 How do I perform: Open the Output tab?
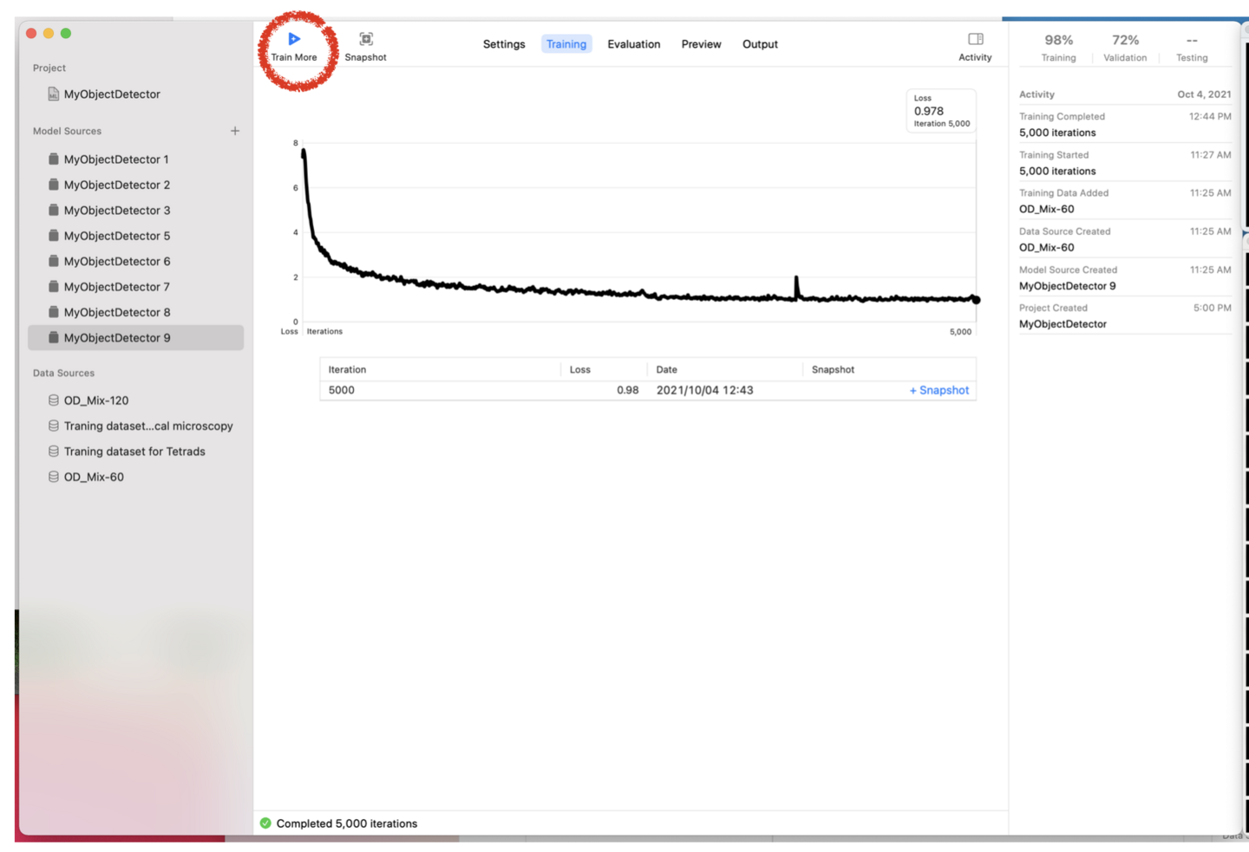[x=760, y=44]
